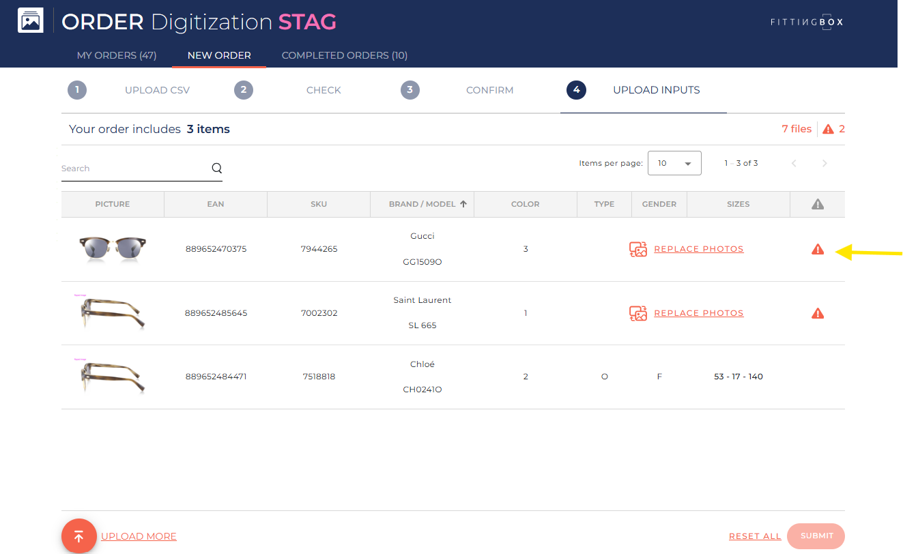Click the warning icon in Gucci row
903x554 pixels.
point(818,249)
